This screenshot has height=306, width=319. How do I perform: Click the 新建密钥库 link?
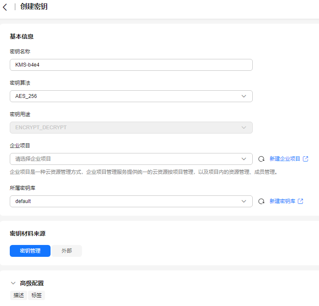282,201
